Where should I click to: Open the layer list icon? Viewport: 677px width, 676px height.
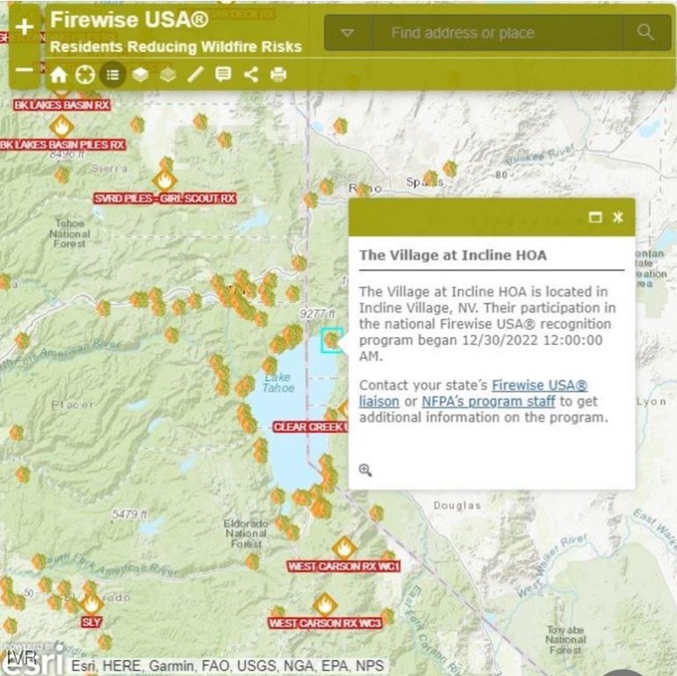[x=140, y=75]
